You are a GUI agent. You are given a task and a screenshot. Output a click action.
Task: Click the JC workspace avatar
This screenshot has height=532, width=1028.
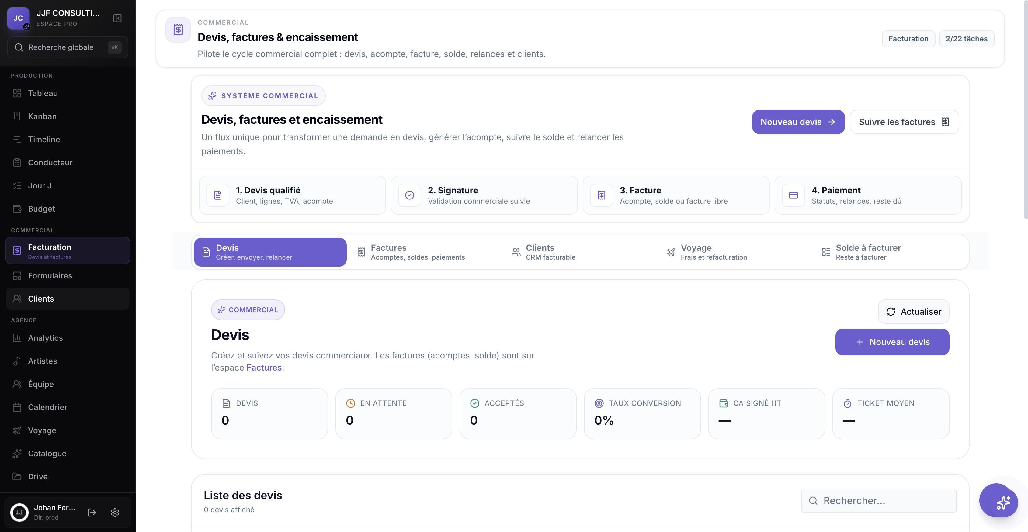tap(18, 18)
